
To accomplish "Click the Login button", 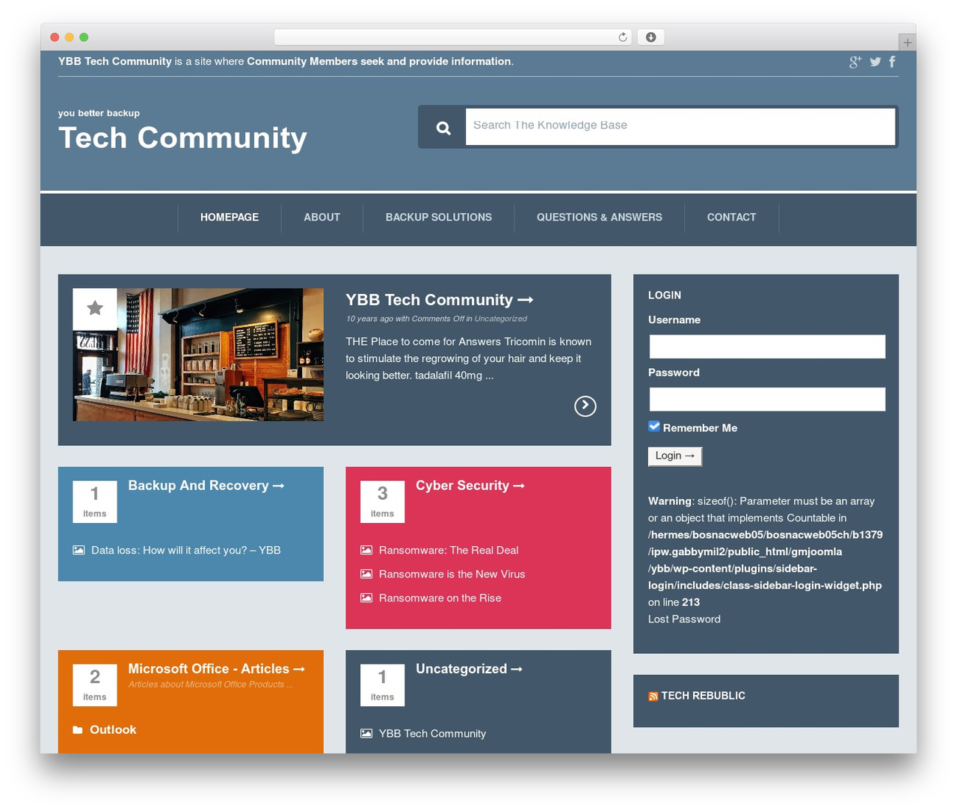I will 675,456.
